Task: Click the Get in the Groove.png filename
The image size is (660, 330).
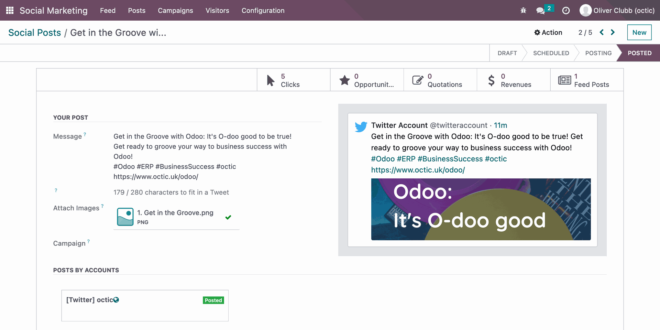Action: point(175,213)
